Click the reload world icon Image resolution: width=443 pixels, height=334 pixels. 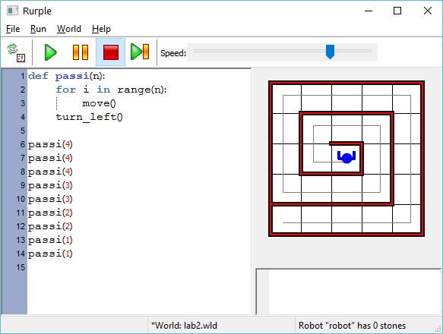(16, 52)
